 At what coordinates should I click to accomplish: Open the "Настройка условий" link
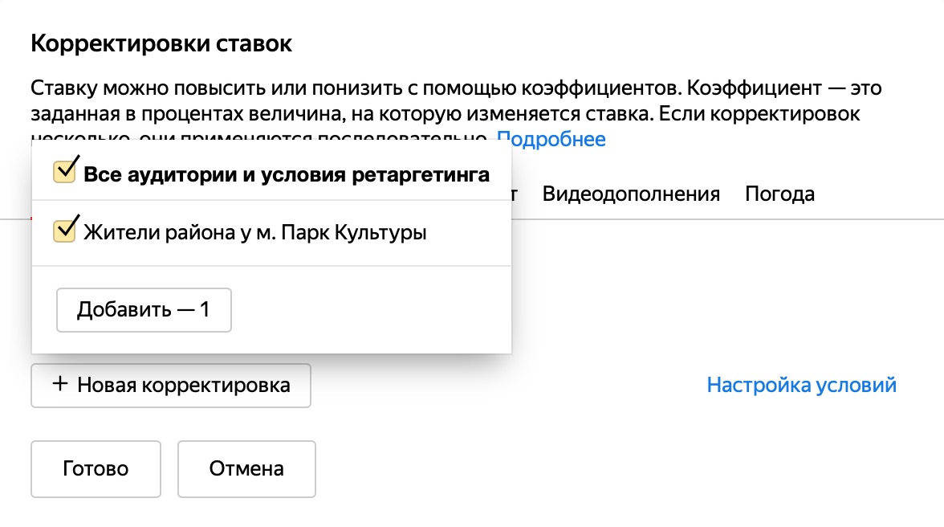point(801,385)
